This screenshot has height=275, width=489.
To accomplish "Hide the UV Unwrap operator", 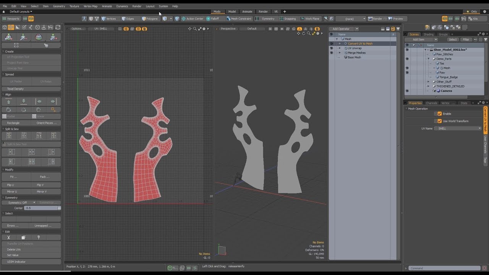I will pos(331,48).
